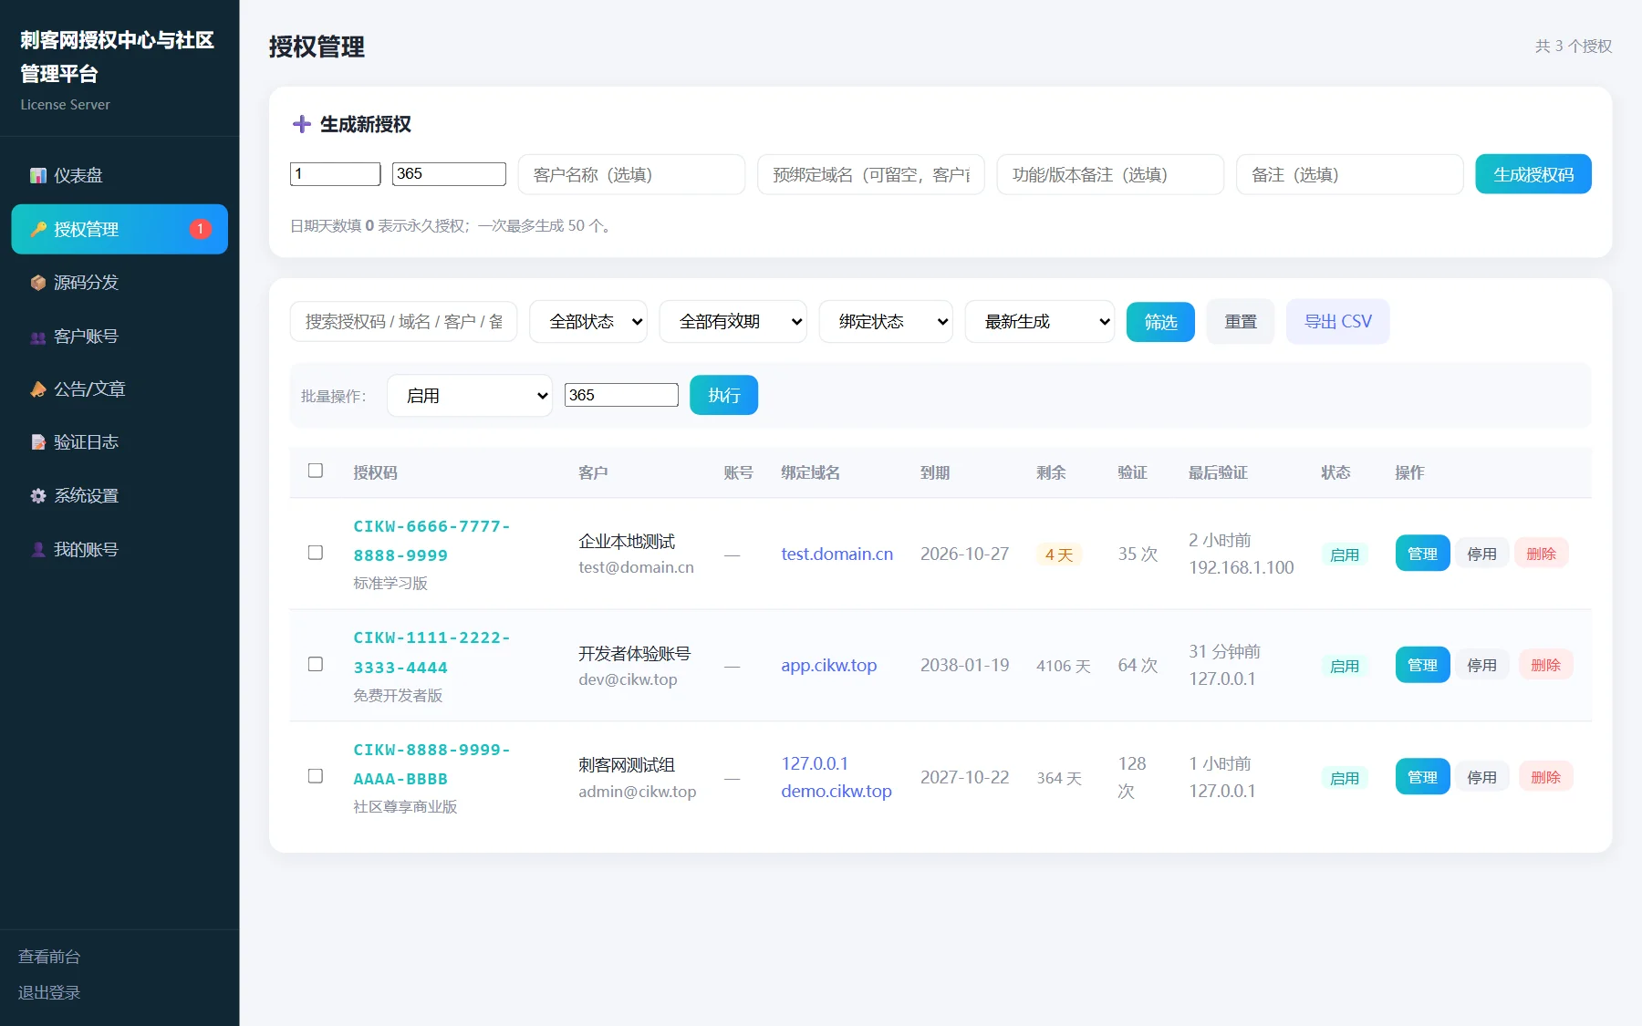Image resolution: width=1642 pixels, height=1026 pixels.
Task: Focus the 预绑定域名 input field
Action: click(870, 174)
